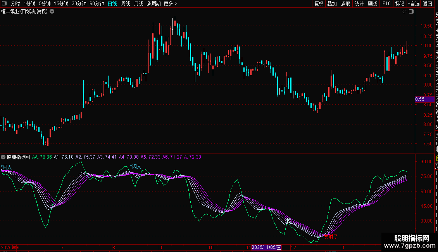Click the 统计 statistics button
Screen dimensions: 438x252
359,3
